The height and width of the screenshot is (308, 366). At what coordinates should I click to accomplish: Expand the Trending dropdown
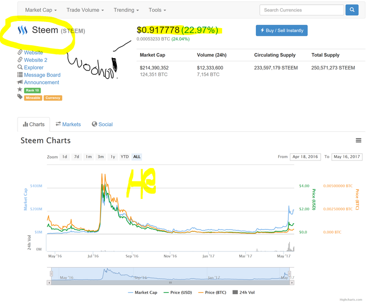click(126, 10)
